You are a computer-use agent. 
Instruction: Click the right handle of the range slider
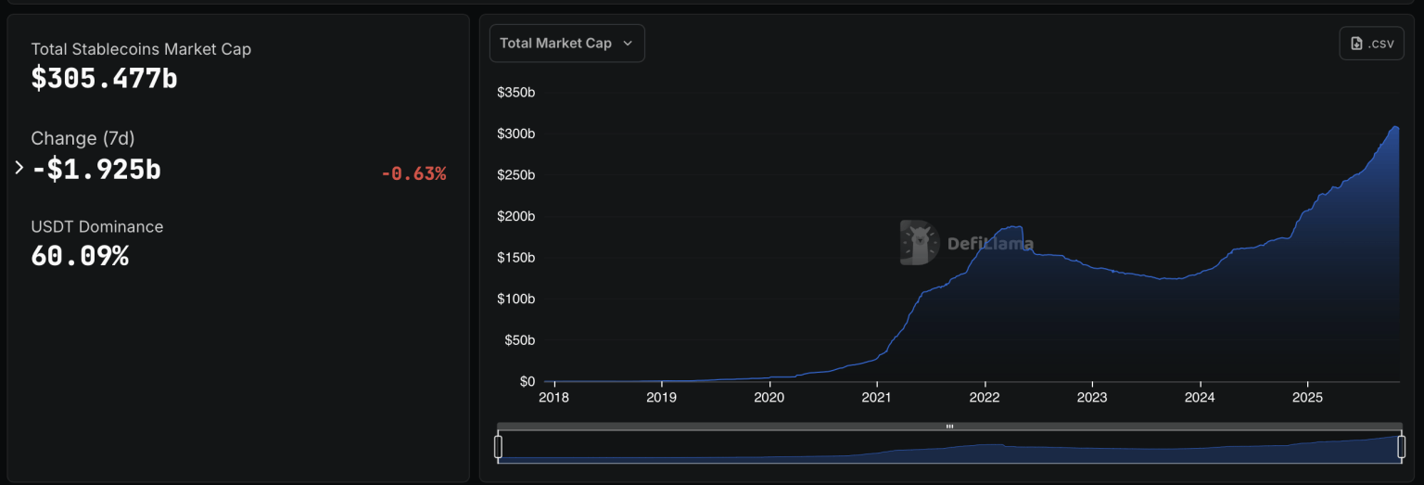(1400, 447)
